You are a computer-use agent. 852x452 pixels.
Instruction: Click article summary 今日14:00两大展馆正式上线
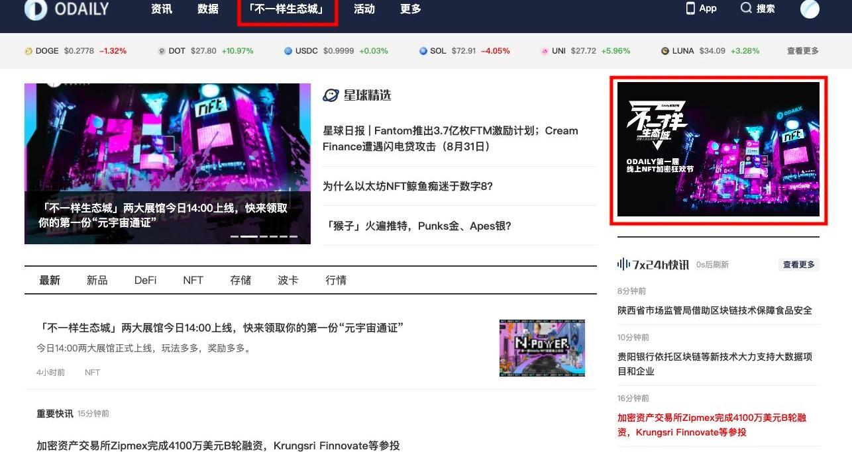coord(144,348)
